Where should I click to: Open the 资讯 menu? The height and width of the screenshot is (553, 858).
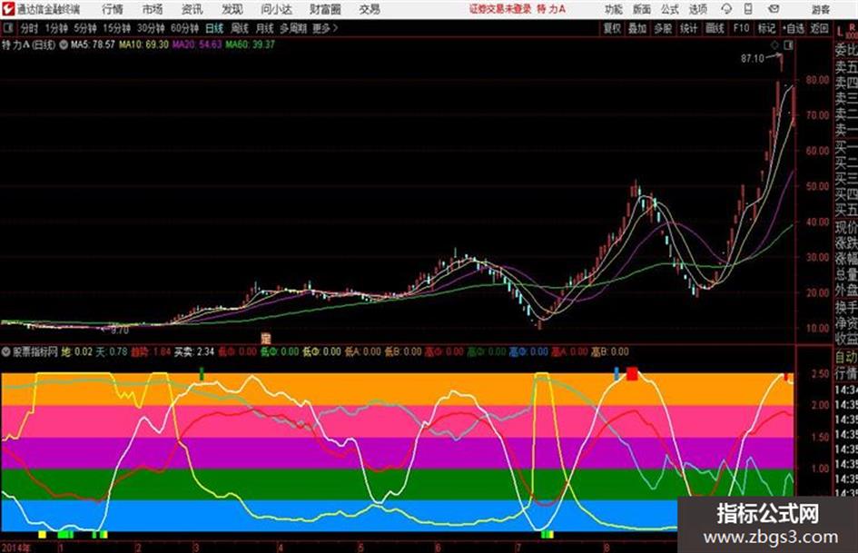(192, 9)
